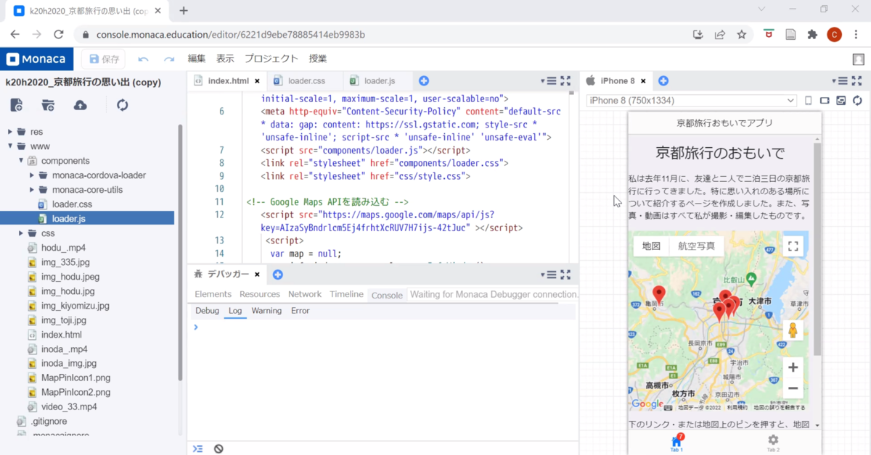Expand the res folder
The width and height of the screenshot is (871, 455).
[x=10, y=132]
